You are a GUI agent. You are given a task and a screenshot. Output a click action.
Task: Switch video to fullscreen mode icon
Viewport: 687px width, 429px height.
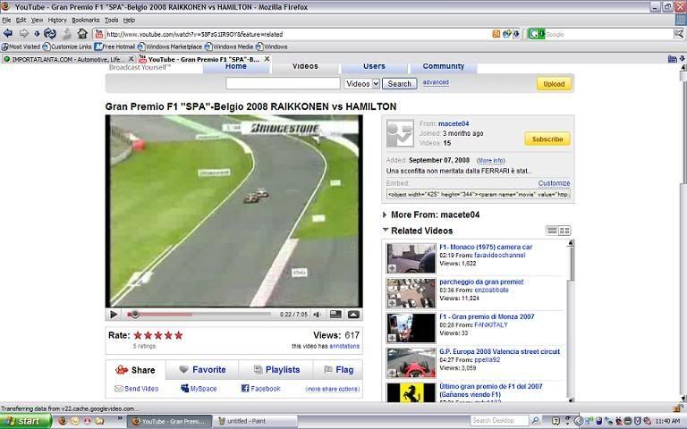click(x=353, y=315)
